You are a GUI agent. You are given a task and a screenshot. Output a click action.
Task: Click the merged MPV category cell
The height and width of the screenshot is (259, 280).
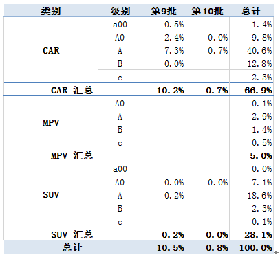(x=51, y=122)
